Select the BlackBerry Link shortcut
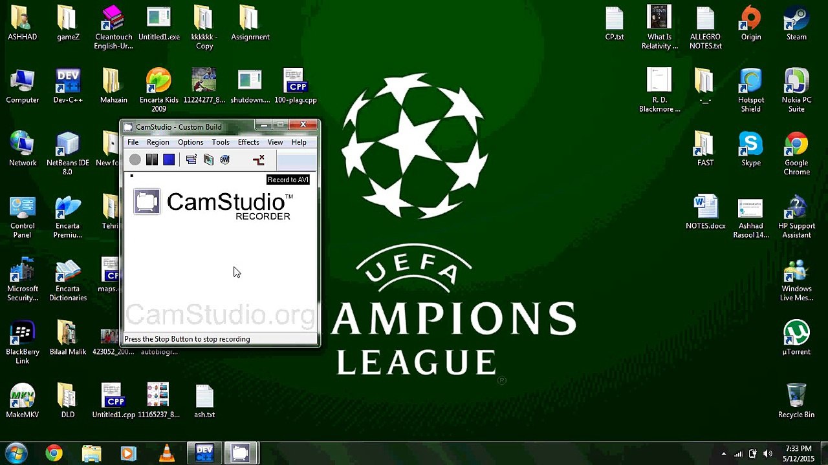This screenshot has height=465, width=828. (23, 343)
